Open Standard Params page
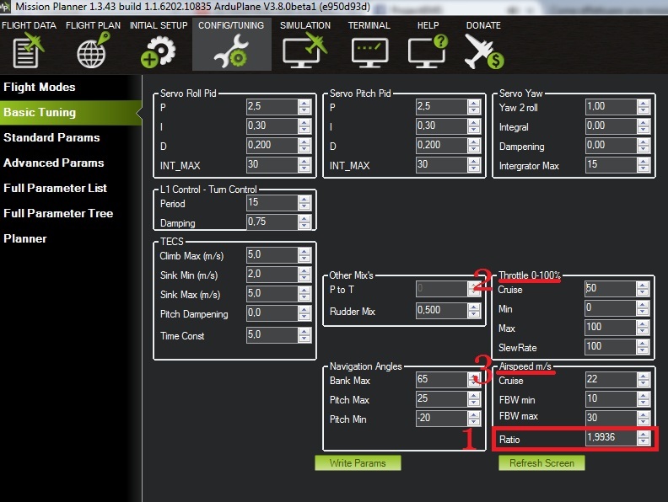Image resolution: width=668 pixels, height=502 pixels. pyautogui.click(x=51, y=137)
